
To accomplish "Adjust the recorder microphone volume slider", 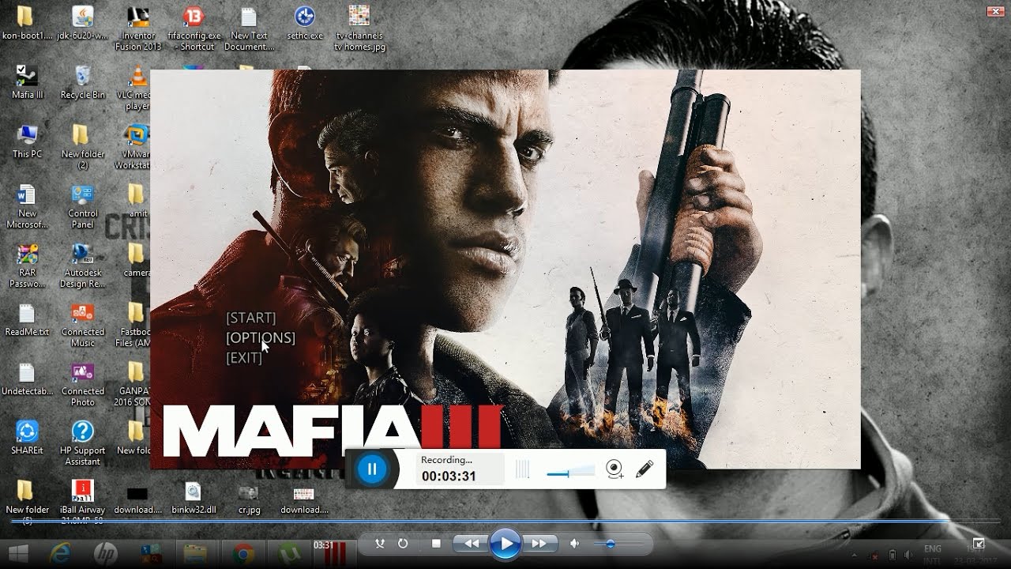I will tap(570, 472).
